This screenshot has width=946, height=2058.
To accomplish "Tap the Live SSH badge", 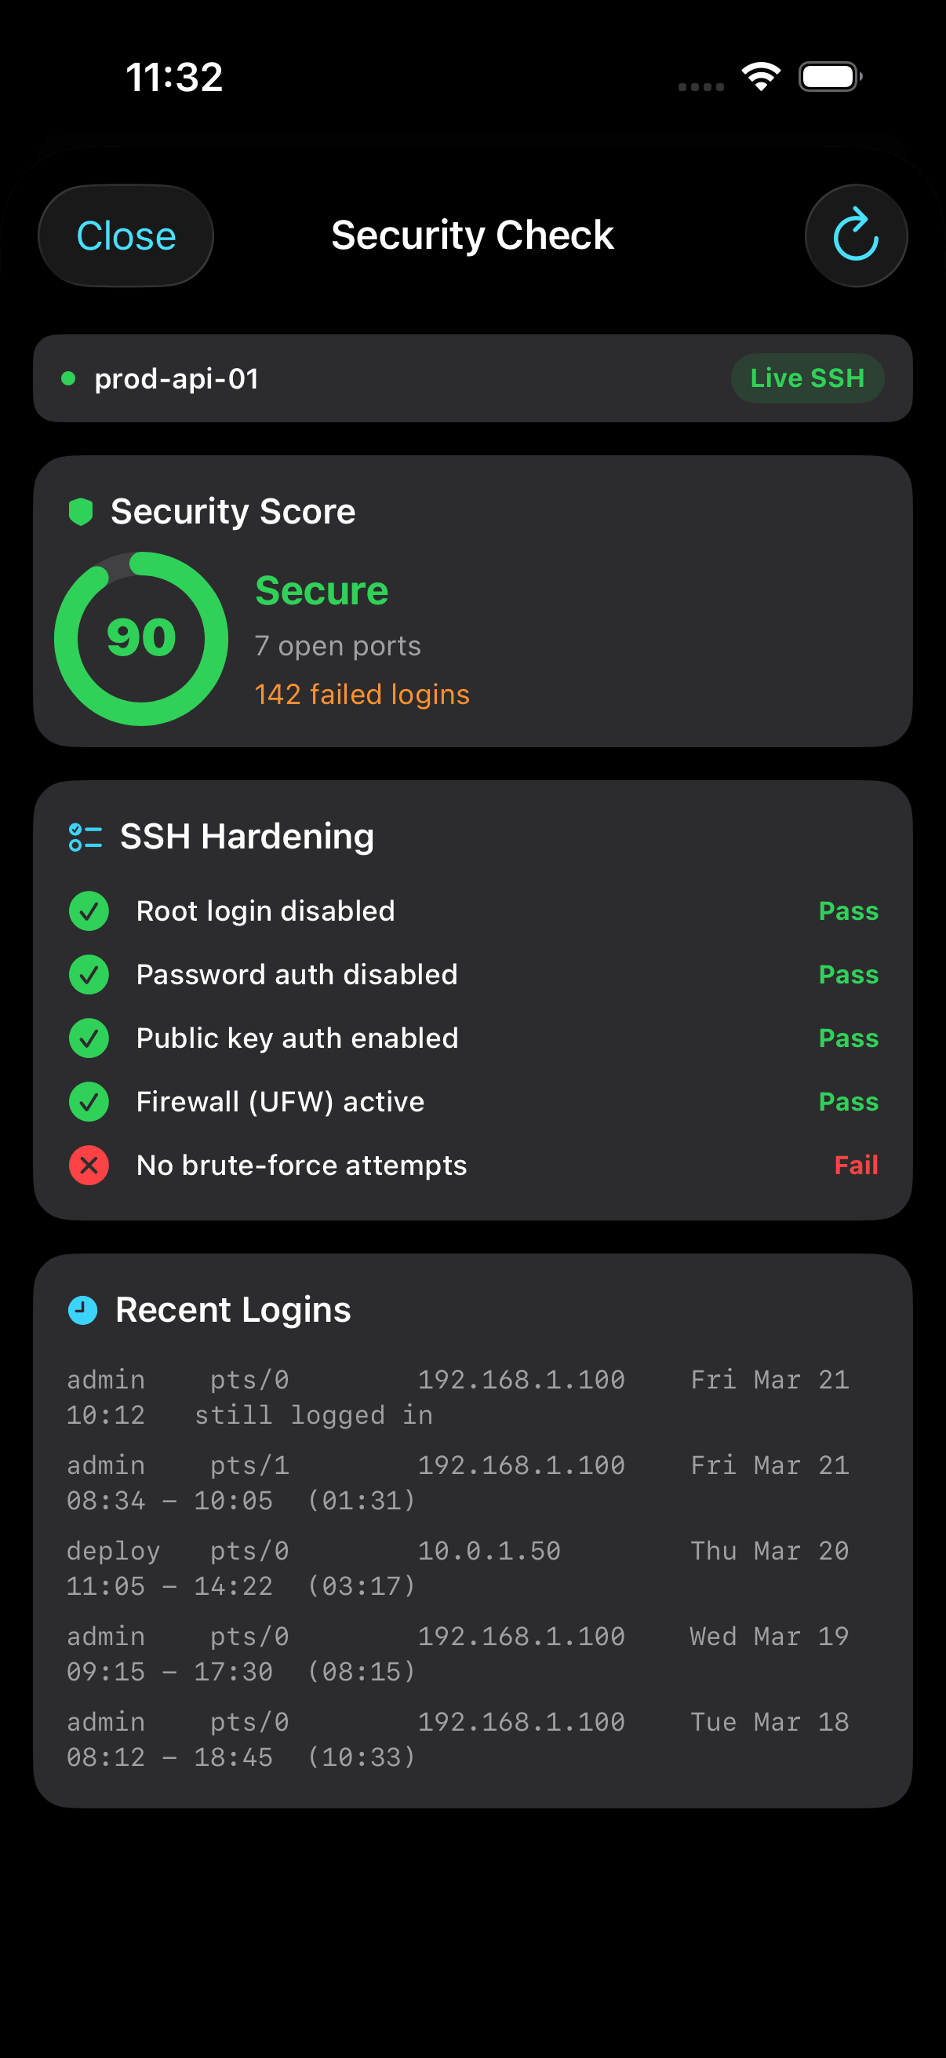I will [x=806, y=378].
